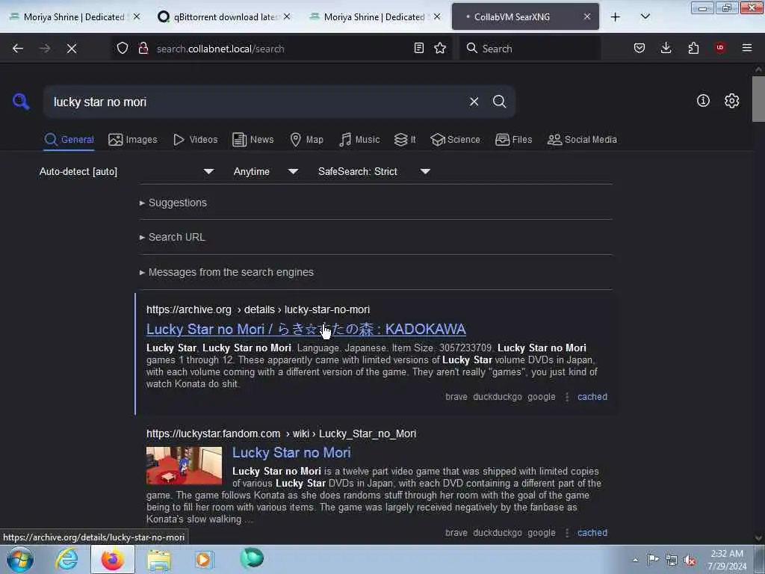Submit search with the magnifier button
This screenshot has height=574, width=765.
pyautogui.click(x=499, y=101)
